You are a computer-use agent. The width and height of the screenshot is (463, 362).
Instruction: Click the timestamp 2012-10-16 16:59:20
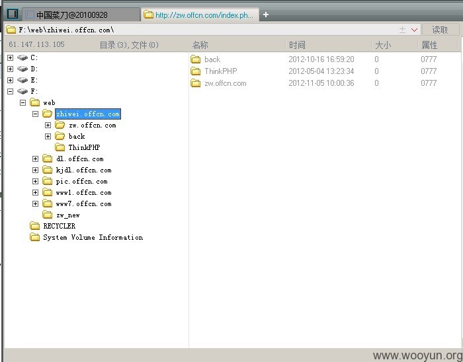321,59
